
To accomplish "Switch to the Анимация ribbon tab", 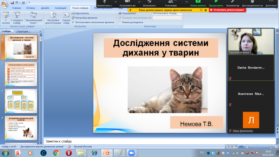I will (x=61, y=8).
